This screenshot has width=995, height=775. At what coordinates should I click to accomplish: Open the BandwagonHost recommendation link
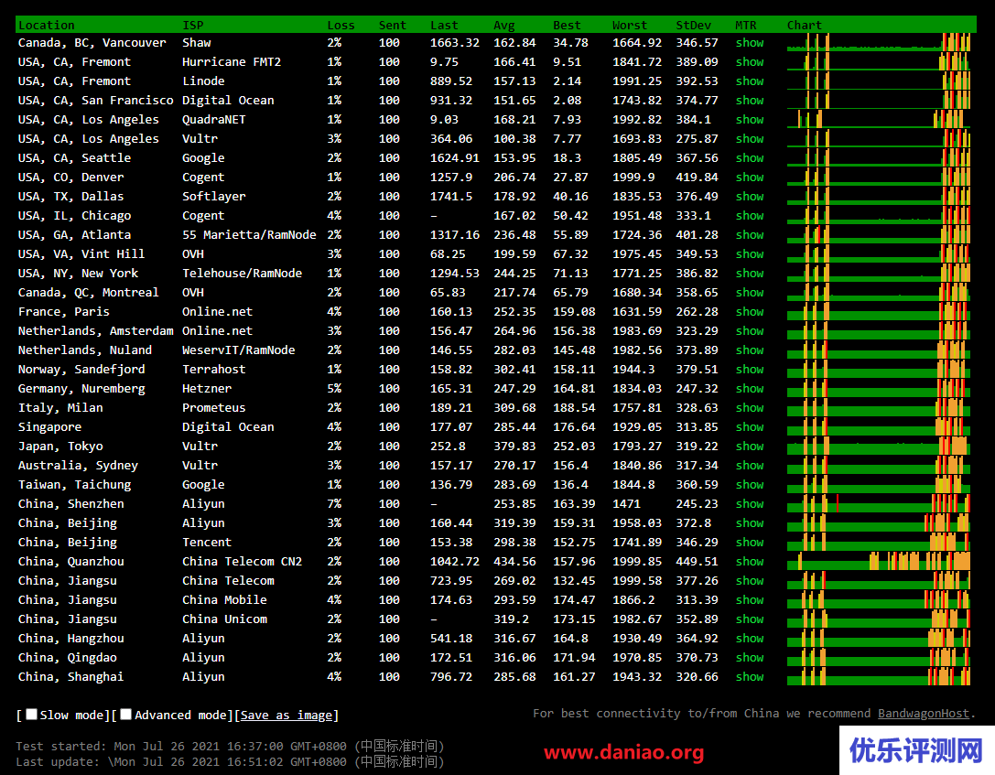[x=924, y=714]
